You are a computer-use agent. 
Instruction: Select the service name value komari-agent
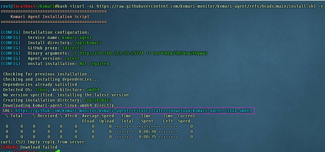click(77, 38)
